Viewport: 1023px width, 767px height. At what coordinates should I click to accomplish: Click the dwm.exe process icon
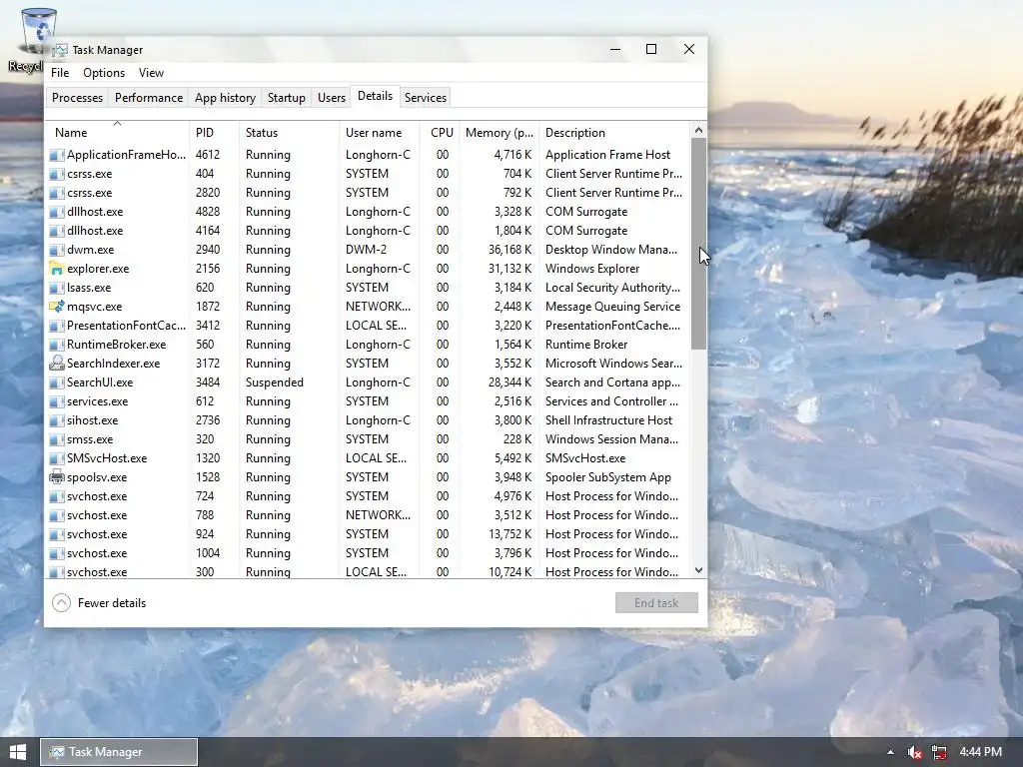tap(57, 250)
